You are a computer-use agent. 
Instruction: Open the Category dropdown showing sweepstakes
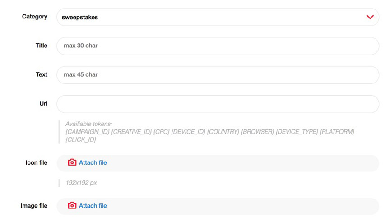point(218,17)
